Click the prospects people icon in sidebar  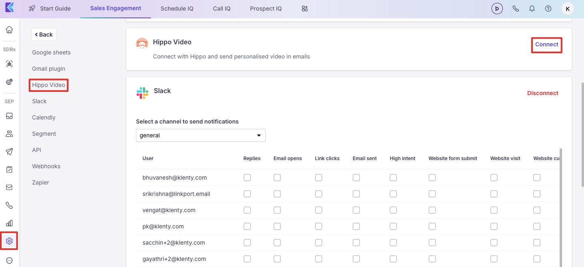(9, 134)
